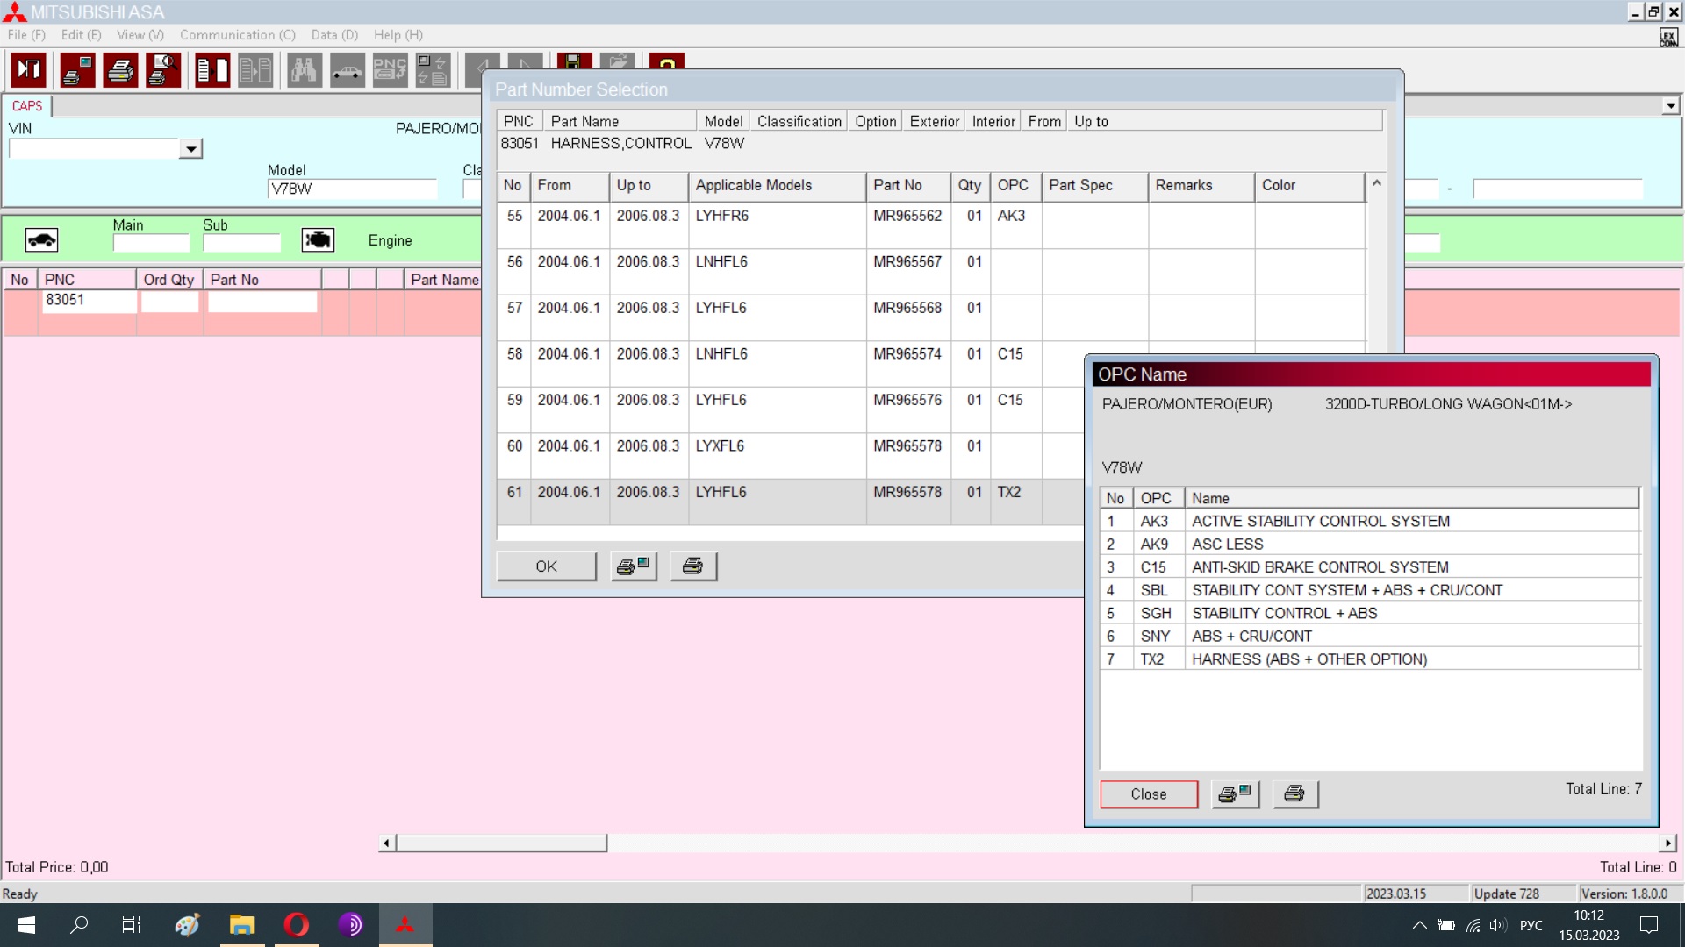Image resolution: width=1685 pixels, height=947 pixels.
Task: Click the red printer toolbar icon
Action: (x=120, y=70)
